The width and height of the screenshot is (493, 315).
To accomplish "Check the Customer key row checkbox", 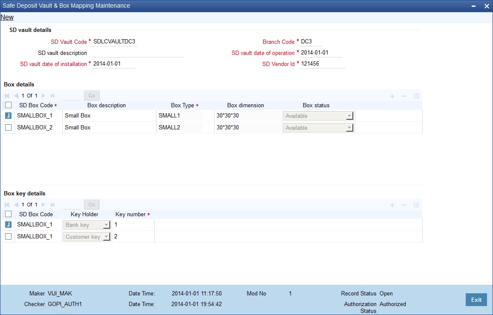I will click(9, 236).
